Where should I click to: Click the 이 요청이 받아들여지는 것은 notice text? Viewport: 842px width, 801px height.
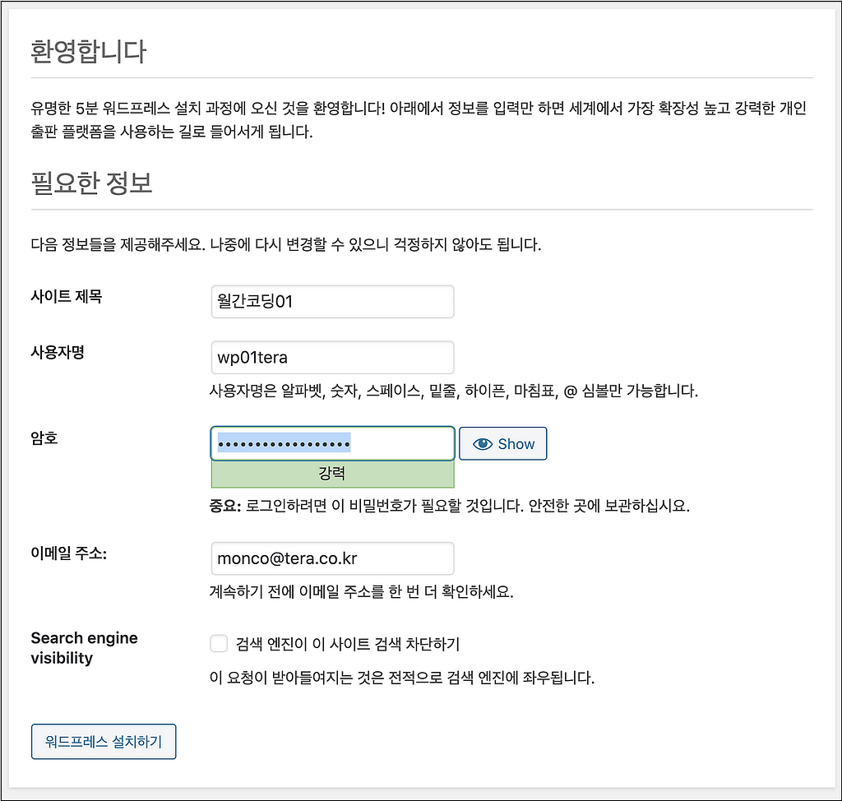pos(401,678)
